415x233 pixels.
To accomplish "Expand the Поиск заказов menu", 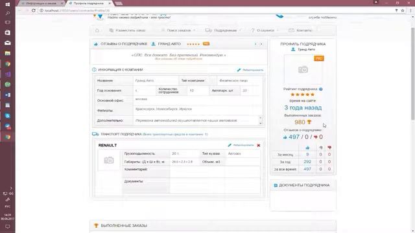I will (x=178, y=30).
